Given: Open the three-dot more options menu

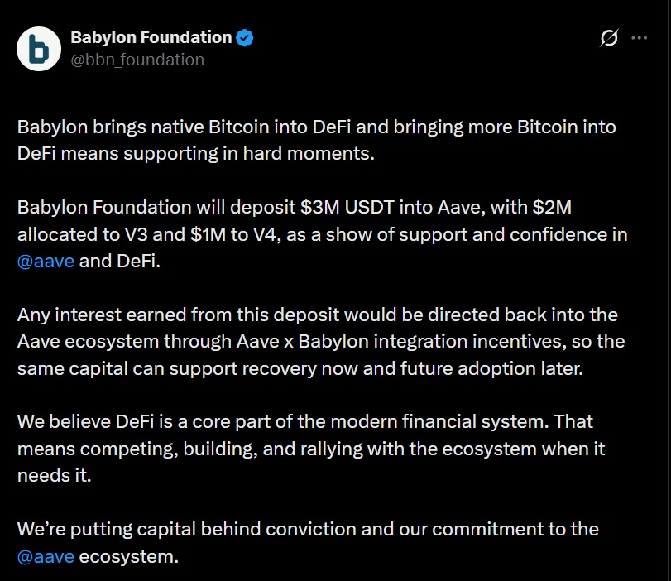Looking at the screenshot, I should tap(640, 38).
